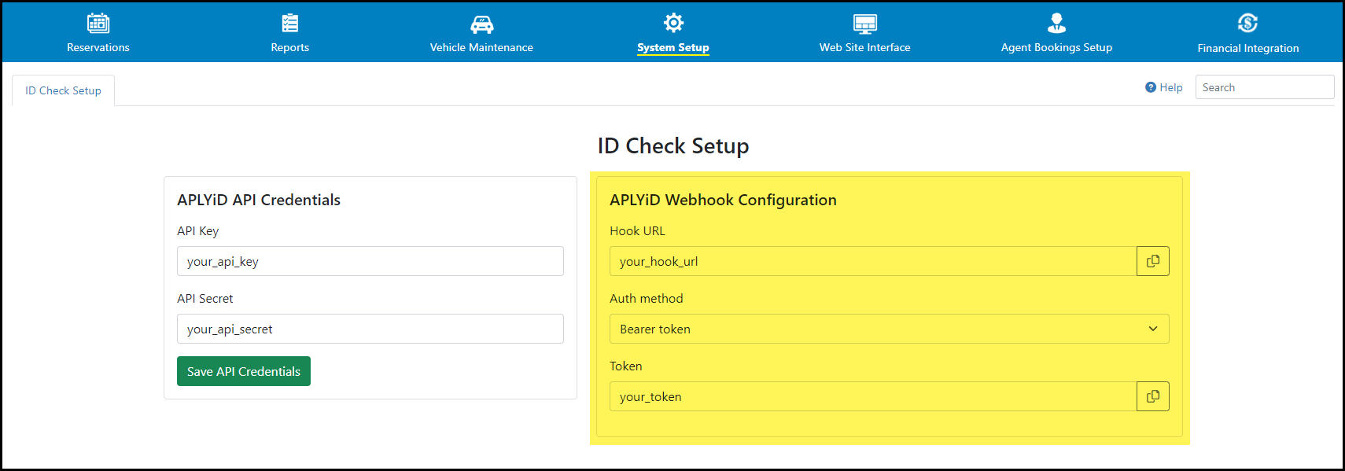Select the Hook URL text field

[x=873, y=261]
